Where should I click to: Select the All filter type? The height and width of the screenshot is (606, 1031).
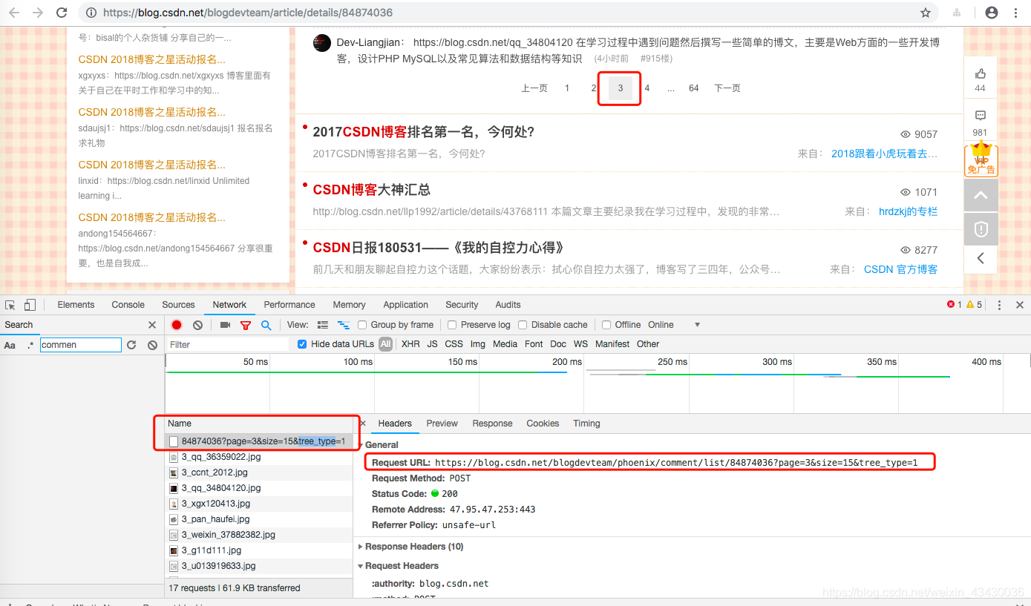point(385,344)
